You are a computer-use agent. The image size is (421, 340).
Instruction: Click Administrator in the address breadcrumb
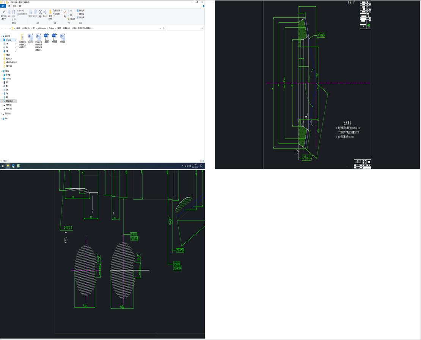pyautogui.click(x=42, y=28)
